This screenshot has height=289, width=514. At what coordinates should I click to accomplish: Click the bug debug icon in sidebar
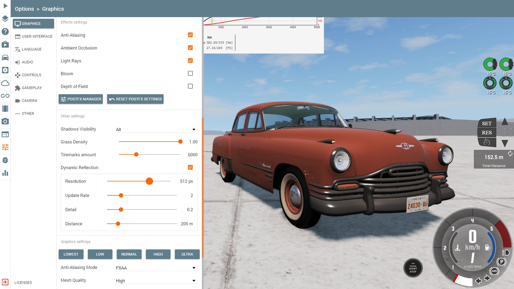[x=5, y=160]
